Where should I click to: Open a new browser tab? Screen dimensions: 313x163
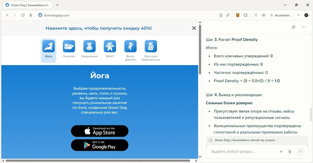(57, 5)
